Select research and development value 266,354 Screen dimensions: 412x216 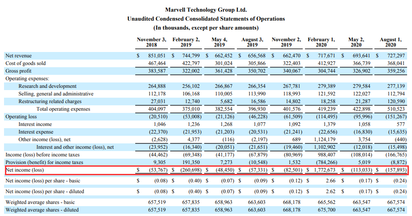tap(257, 86)
